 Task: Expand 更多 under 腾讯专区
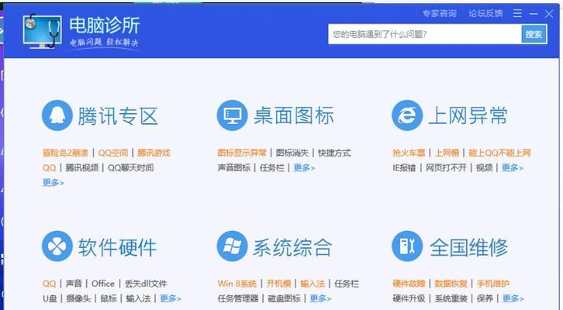(54, 183)
